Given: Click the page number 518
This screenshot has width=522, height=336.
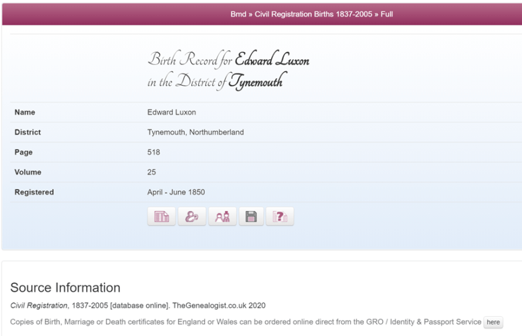Looking at the screenshot, I should [153, 152].
